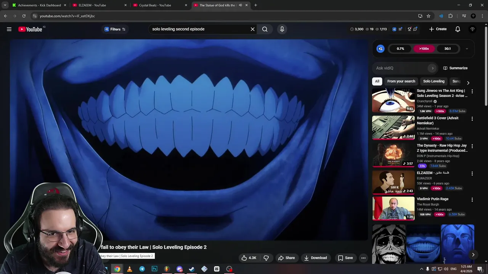Switch to Achievements - Kick Dashboard tab
The width and height of the screenshot is (488, 274).
coord(39,5)
